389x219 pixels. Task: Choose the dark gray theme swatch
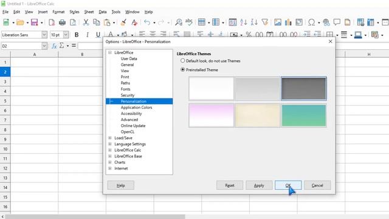coord(304,88)
